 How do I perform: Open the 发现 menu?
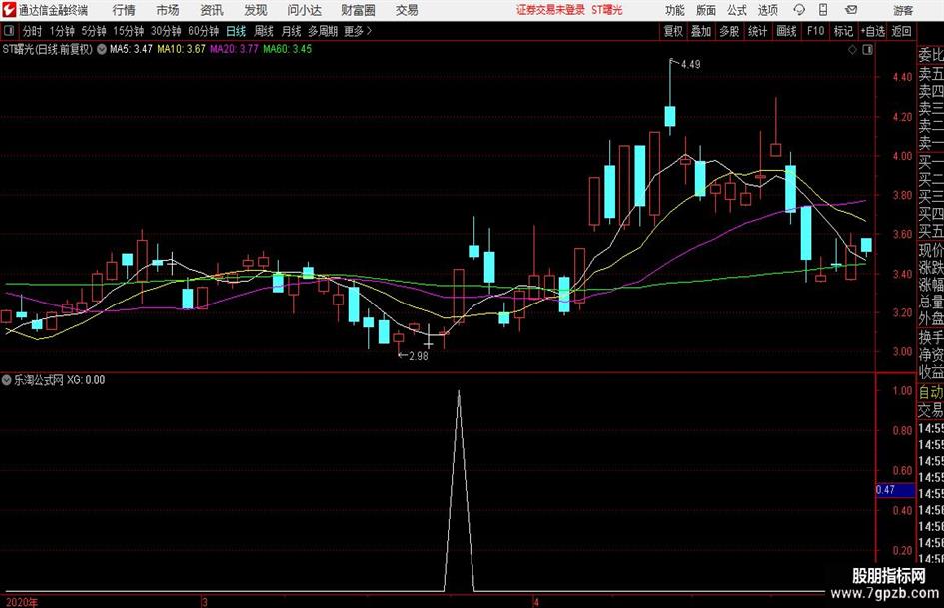click(256, 10)
